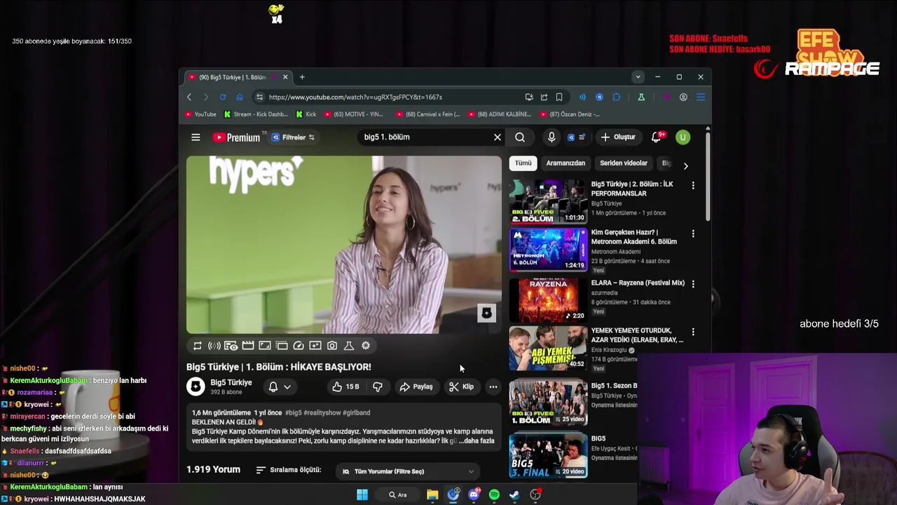Go back with the browser back arrow

click(189, 97)
